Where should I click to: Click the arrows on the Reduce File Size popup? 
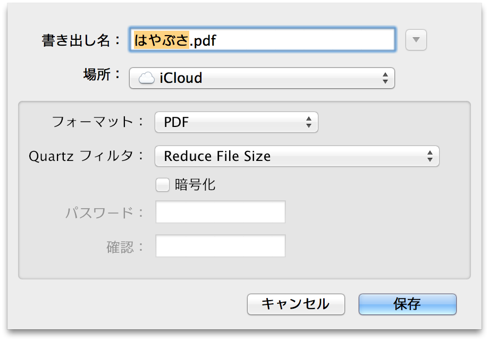pyautogui.click(x=430, y=156)
